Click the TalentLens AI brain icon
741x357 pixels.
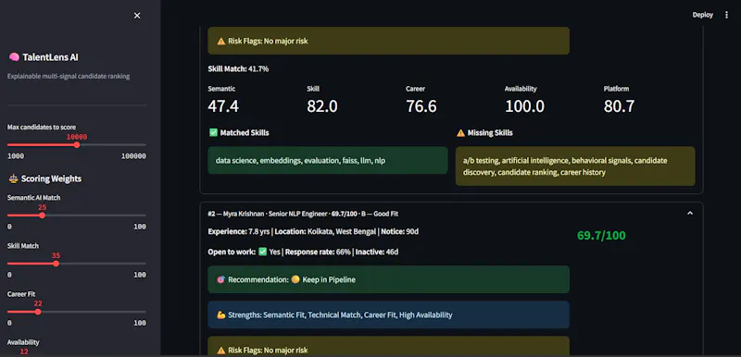coord(14,57)
